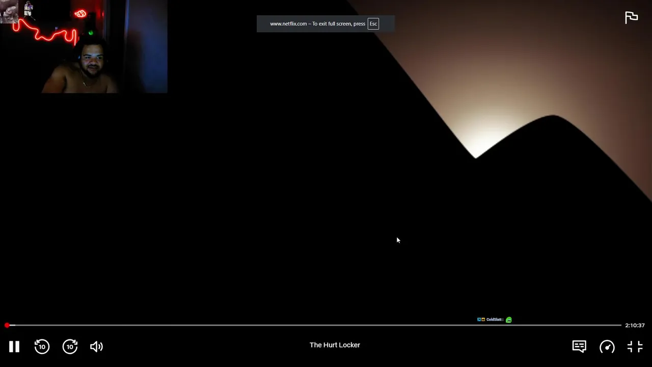Exit full screen mode
Screen dimensions: 652x367
[635, 347]
